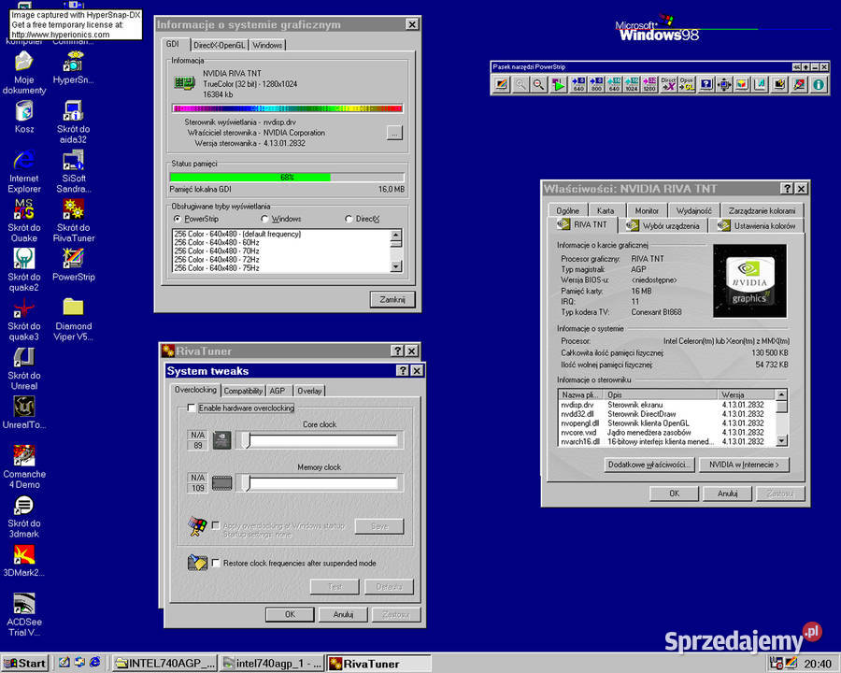Click the Nazwa pli... column header

pyautogui.click(x=581, y=394)
